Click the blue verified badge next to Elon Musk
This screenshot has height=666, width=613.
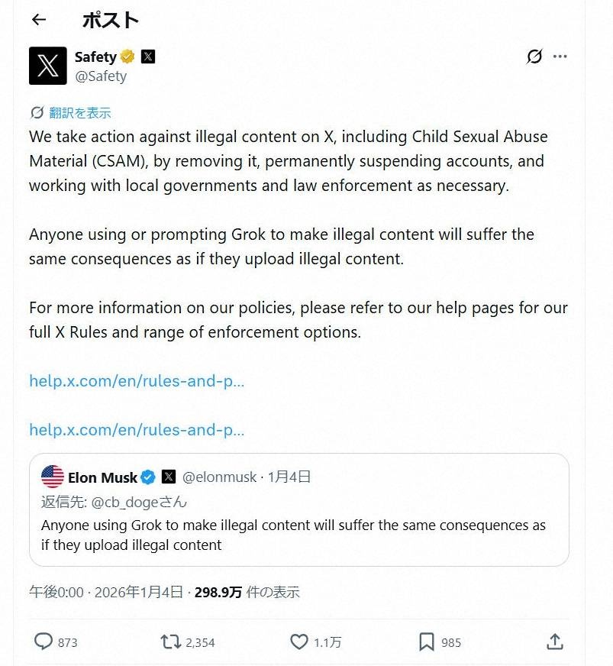point(149,477)
